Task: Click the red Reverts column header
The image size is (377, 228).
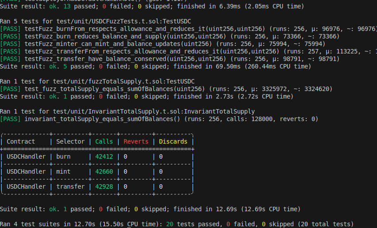Action: 136,141
